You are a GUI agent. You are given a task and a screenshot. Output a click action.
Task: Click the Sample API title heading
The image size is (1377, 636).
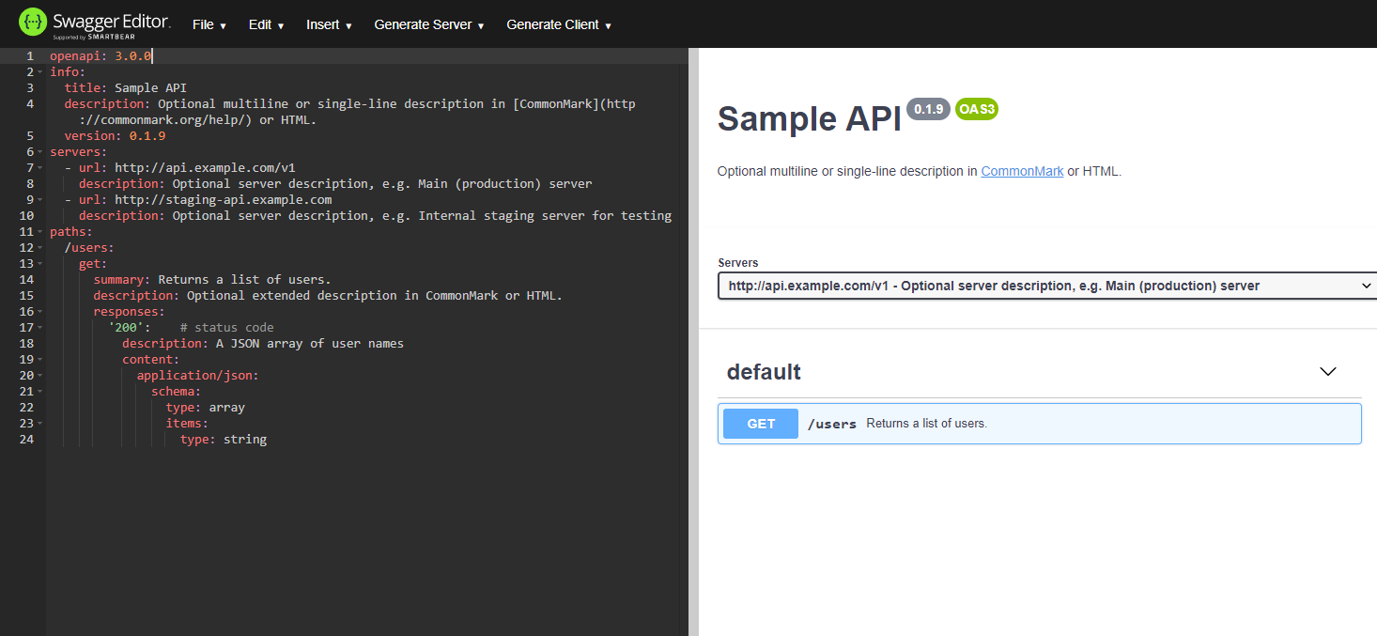coord(809,120)
